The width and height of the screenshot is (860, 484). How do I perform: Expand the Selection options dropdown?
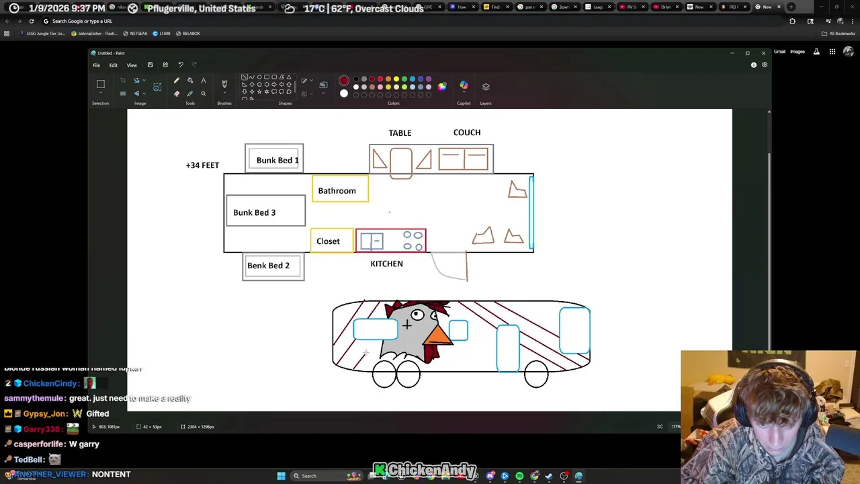101,92
